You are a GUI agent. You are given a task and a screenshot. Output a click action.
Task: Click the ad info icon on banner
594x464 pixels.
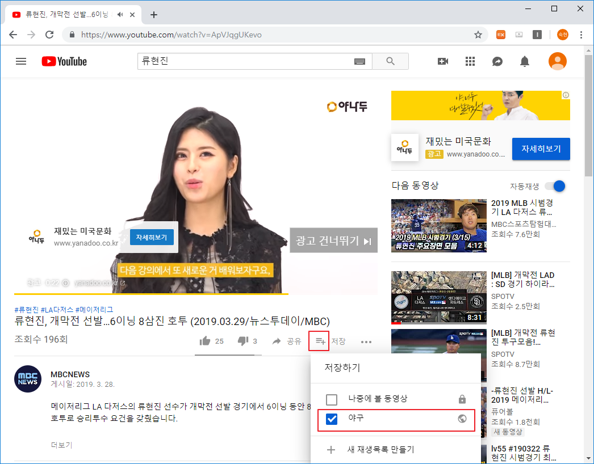coord(566,95)
